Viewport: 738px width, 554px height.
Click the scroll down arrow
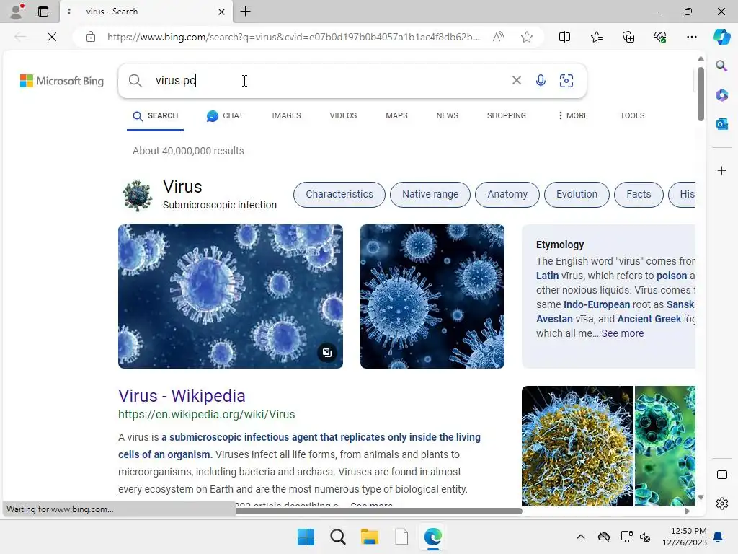pos(701,497)
